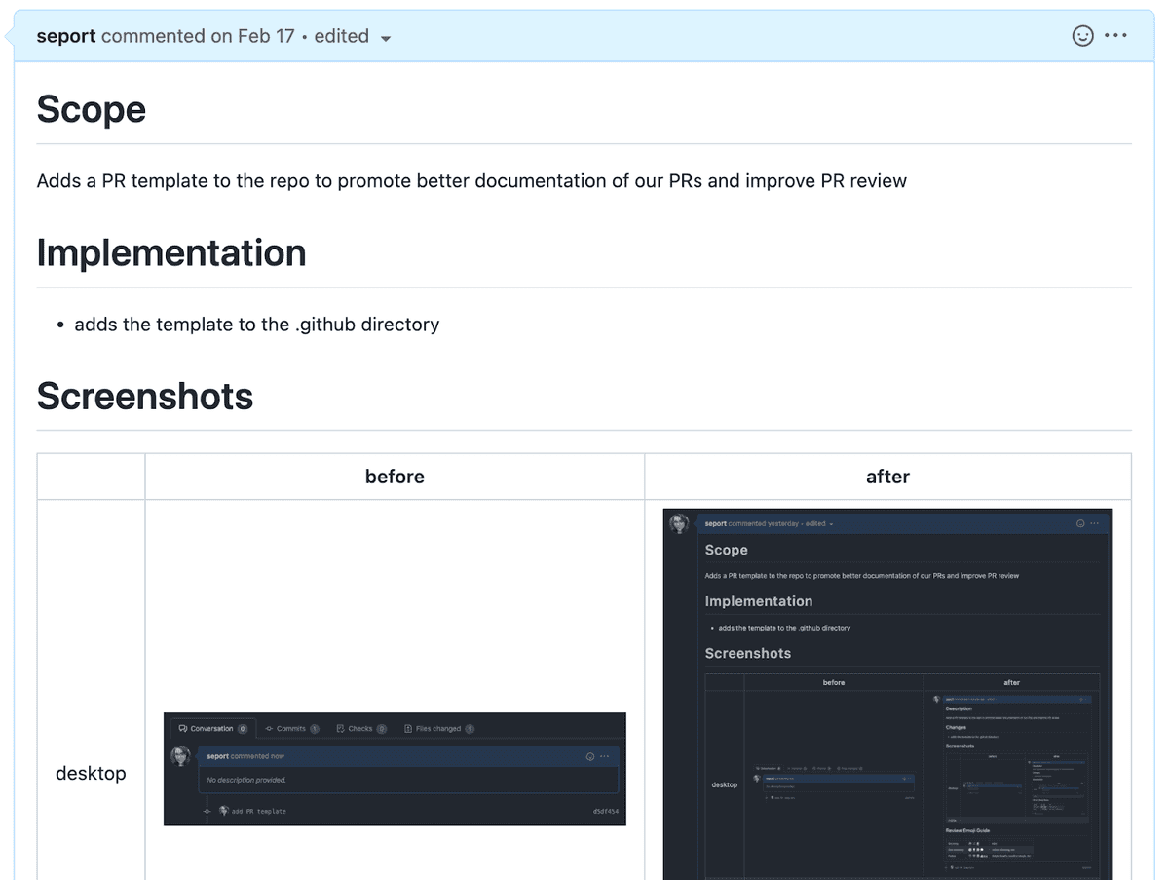Open the 'add PR template' commit entry
The image size is (1169, 880).
258,811
